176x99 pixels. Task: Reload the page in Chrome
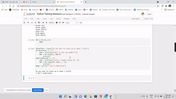10,6
